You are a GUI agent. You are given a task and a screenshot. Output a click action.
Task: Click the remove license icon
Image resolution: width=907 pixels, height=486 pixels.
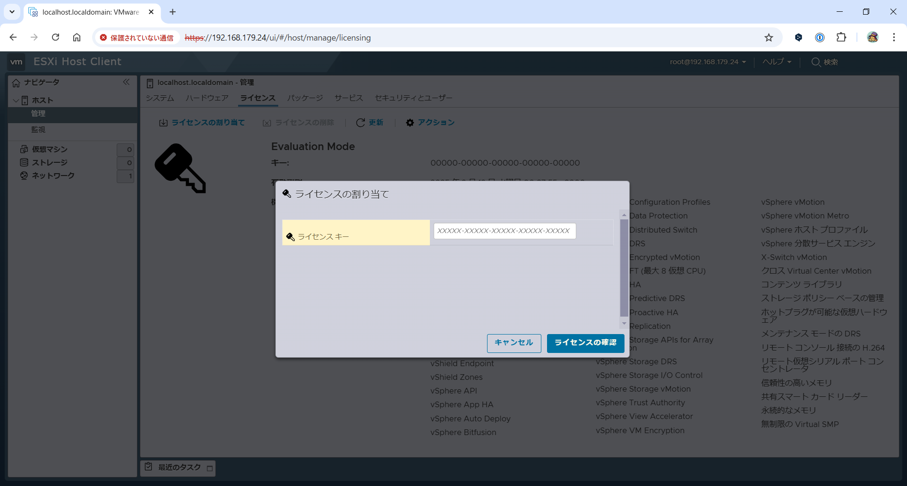click(267, 123)
